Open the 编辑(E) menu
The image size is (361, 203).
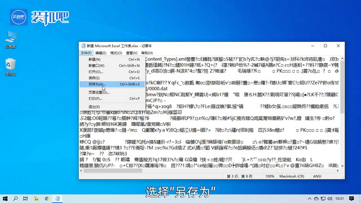[101, 53]
